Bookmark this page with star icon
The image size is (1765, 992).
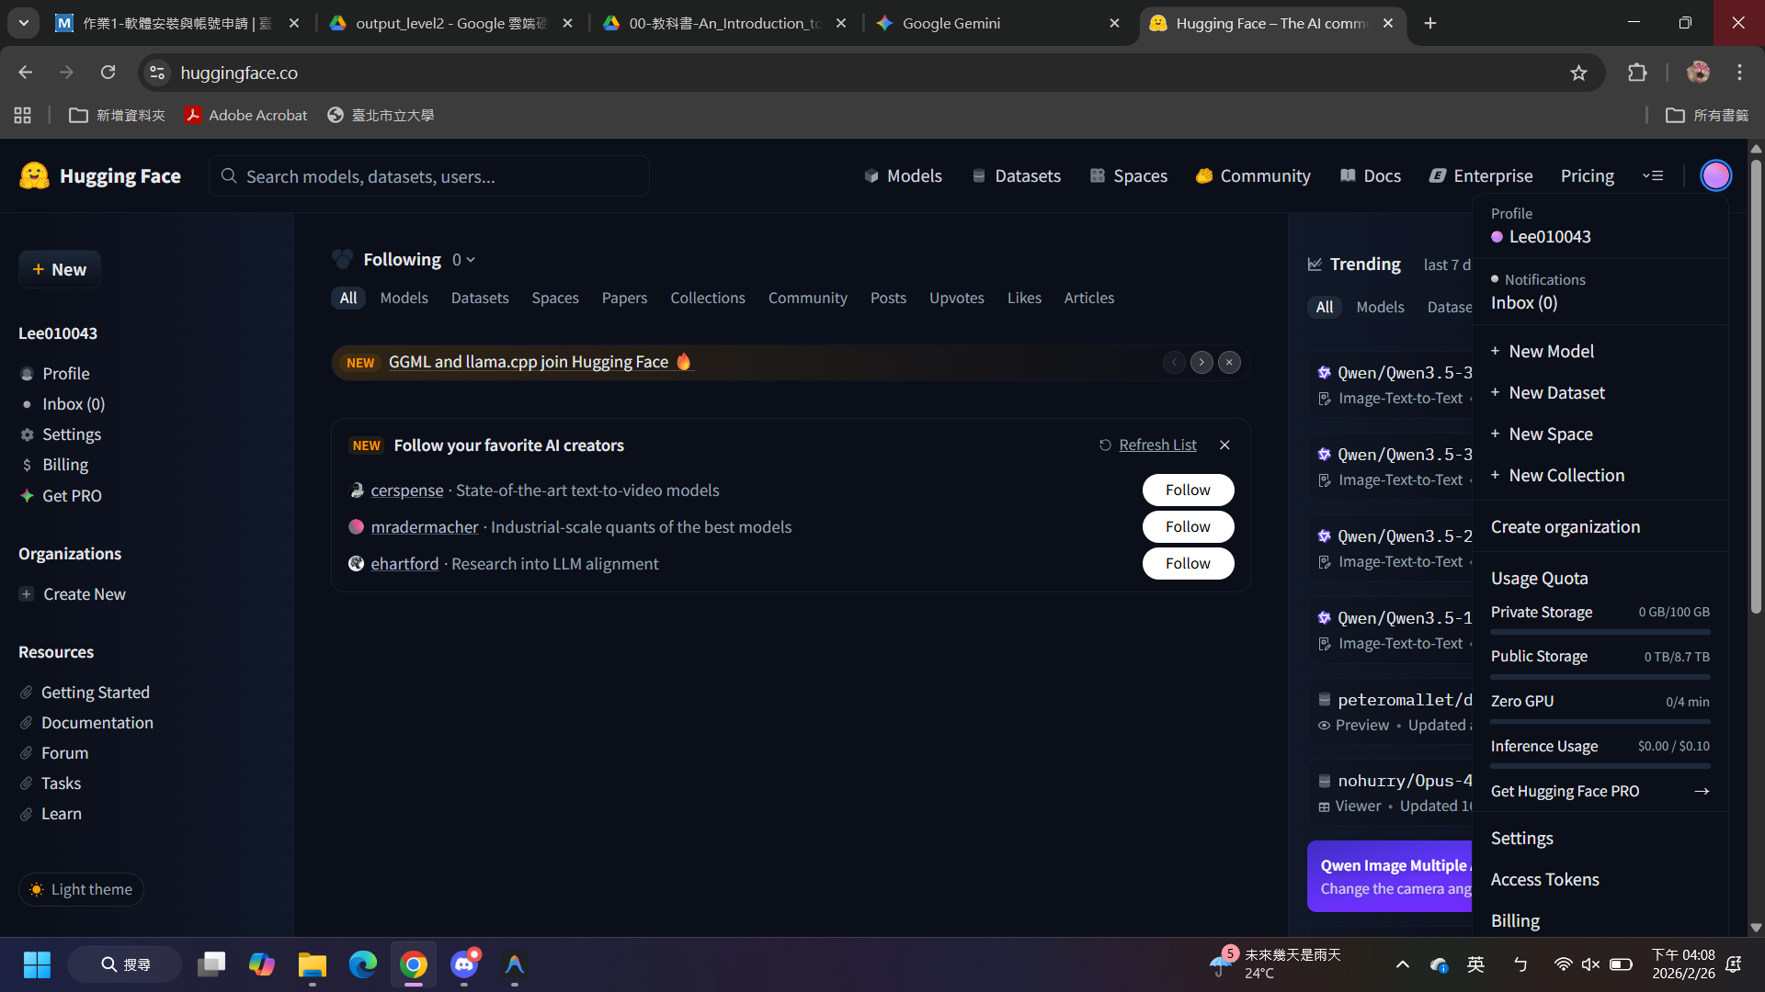tap(1578, 73)
